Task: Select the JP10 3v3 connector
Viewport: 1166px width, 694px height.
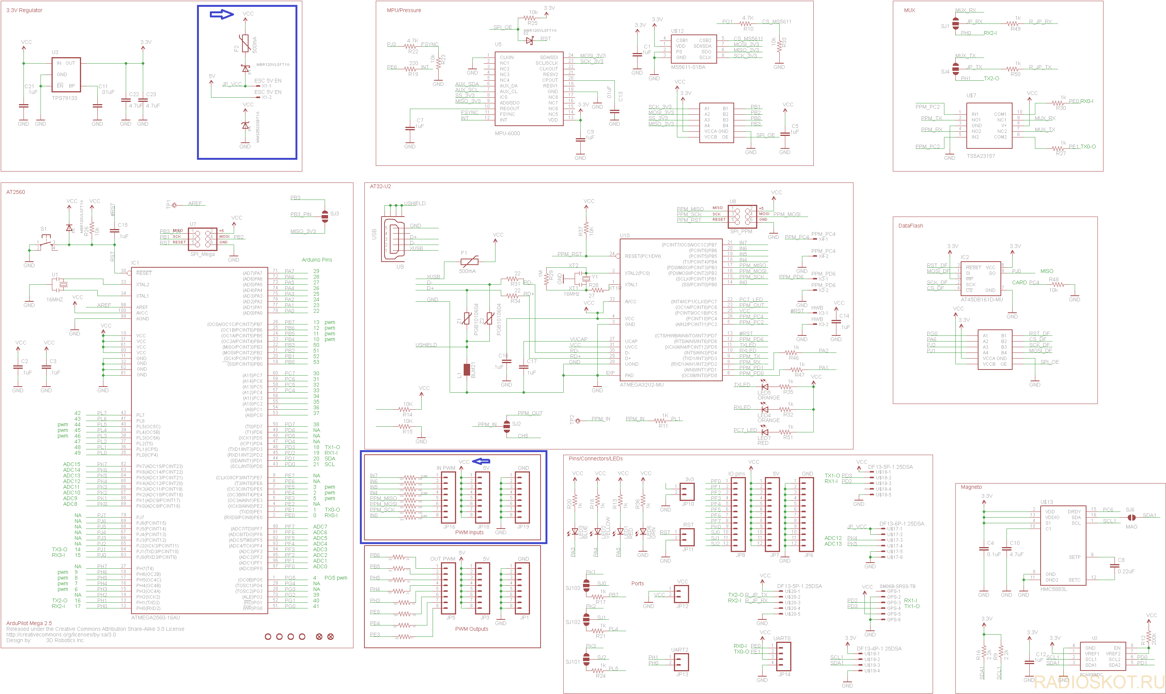Action: click(x=687, y=493)
